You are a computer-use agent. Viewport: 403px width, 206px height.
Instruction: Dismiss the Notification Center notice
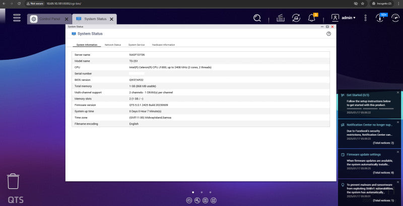(398, 122)
